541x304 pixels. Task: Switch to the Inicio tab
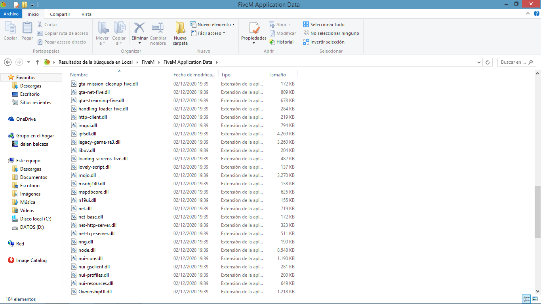point(33,14)
